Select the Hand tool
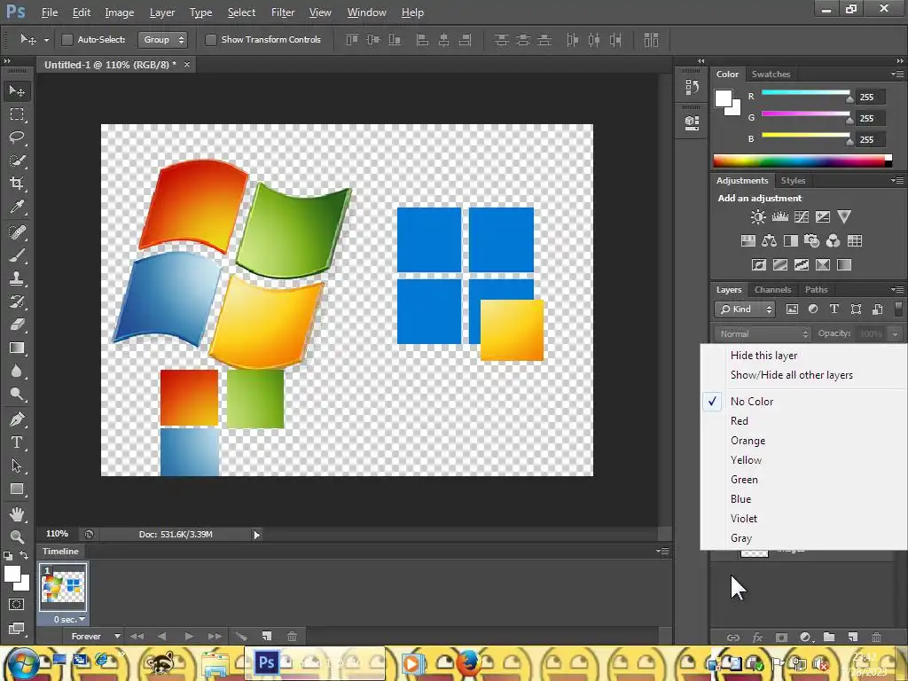Screen dimensions: 908x681 [17, 513]
